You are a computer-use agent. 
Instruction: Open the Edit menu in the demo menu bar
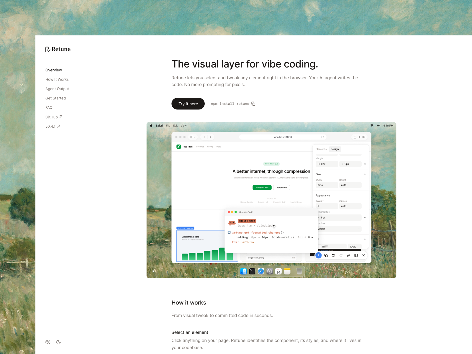(176, 126)
